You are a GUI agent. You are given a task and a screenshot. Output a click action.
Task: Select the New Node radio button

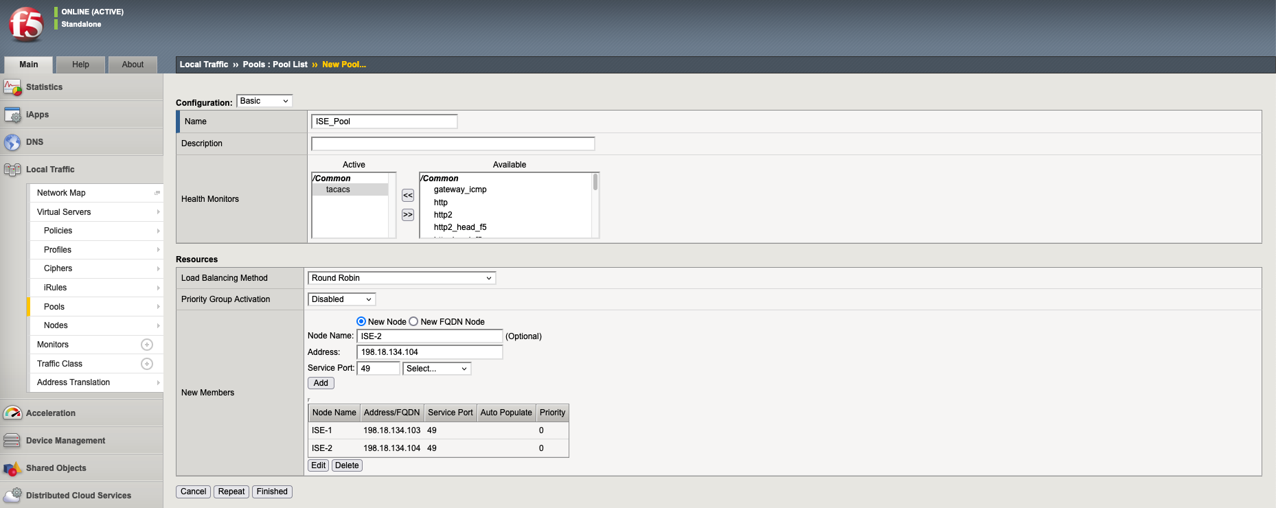pos(361,321)
